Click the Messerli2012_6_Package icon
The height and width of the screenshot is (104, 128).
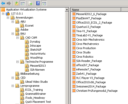coord(74,14)
